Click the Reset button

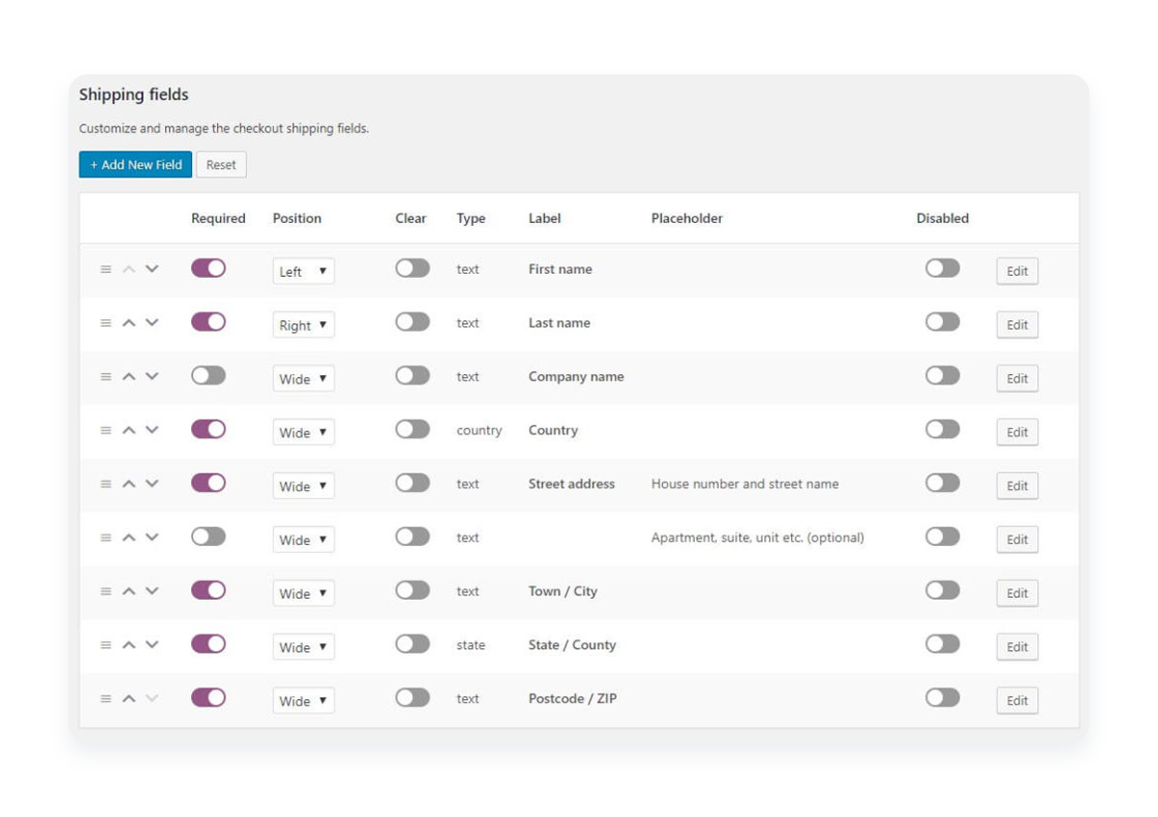[x=221, y=165]
